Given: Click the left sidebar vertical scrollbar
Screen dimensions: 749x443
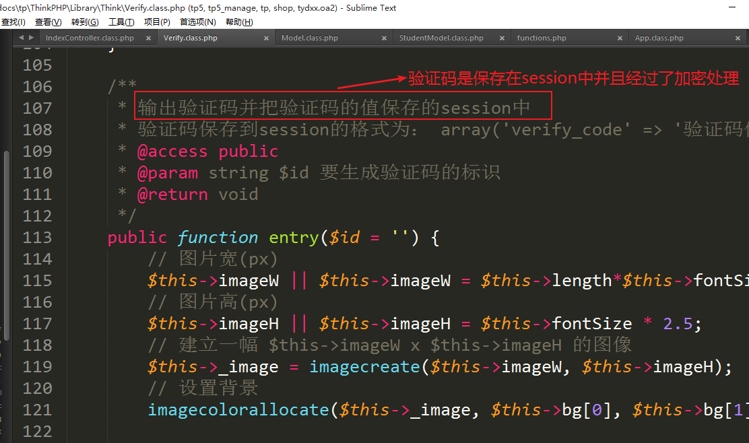Looking at the screenshot, I should click(x=7, y=242).
